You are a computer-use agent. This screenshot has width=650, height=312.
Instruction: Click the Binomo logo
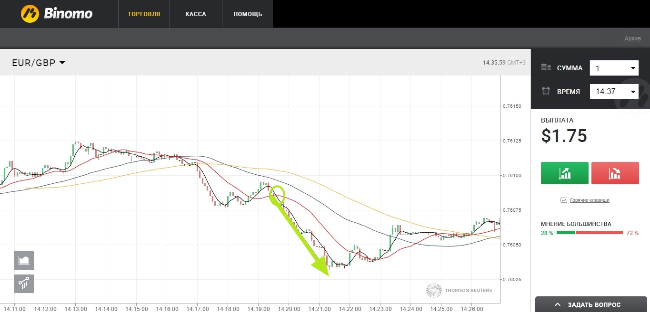(x=57, y=14)
